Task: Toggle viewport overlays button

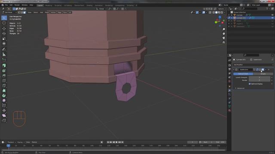Action: point(204,12)
